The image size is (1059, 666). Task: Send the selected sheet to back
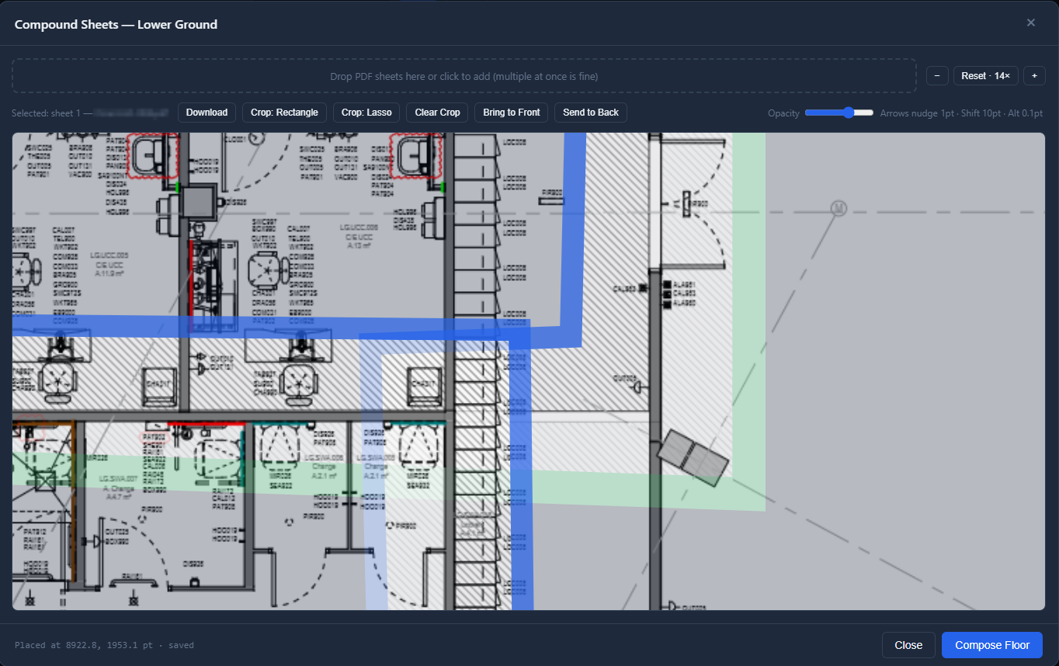[x=591, y=113]
